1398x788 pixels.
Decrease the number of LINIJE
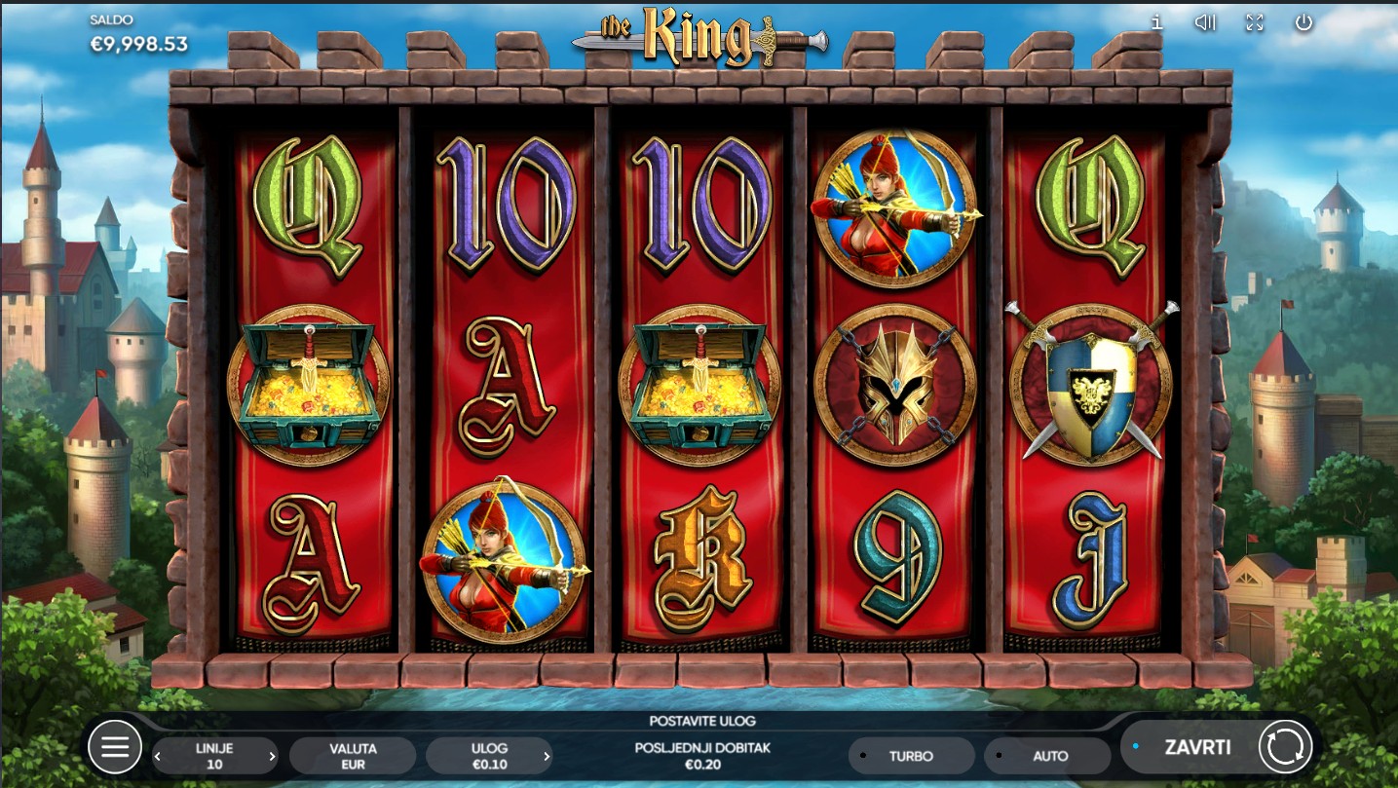click(x=159, y=756)
